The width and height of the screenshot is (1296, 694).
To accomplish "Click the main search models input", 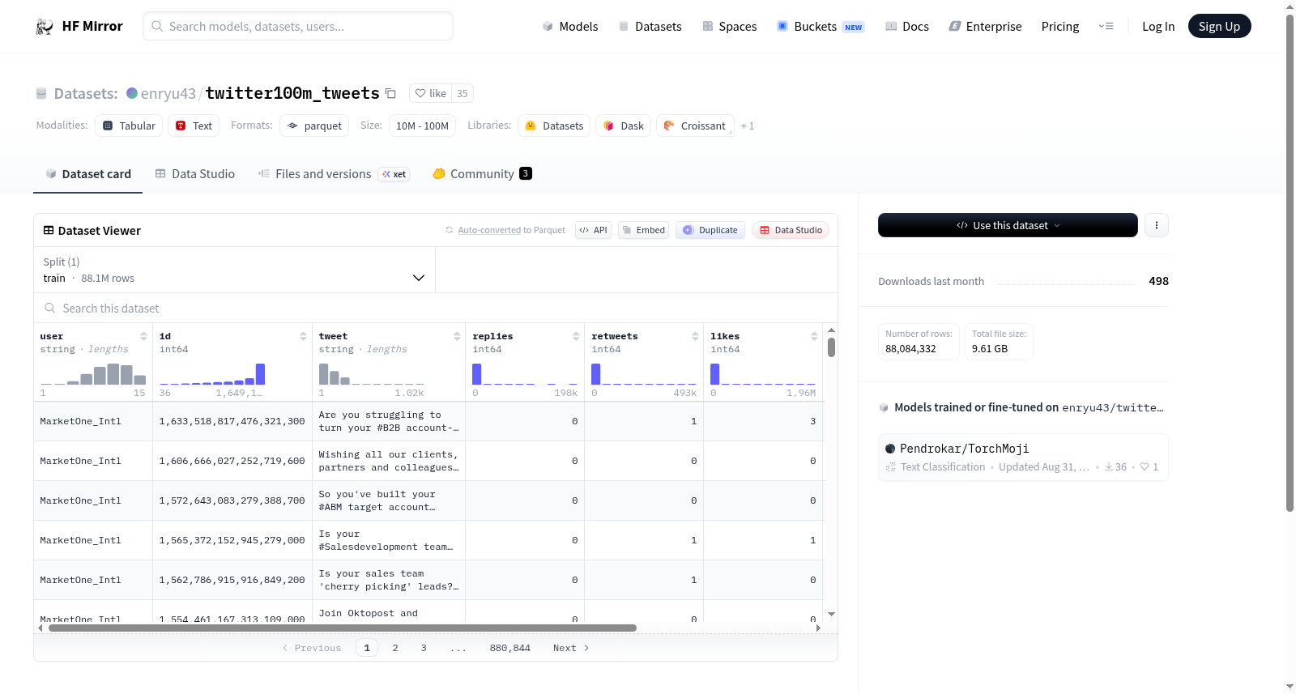I will 298,26.
